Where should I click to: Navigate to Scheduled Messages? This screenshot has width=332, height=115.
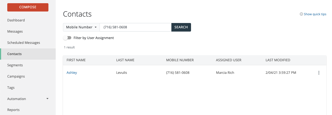tap(24, 43)
